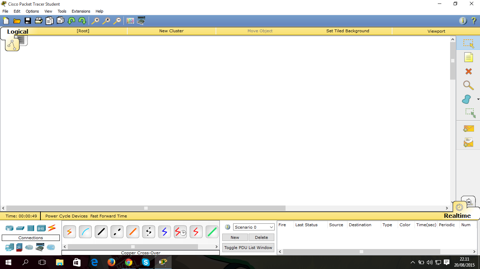
Task: Click the network information icon
Action: (463, 21)
